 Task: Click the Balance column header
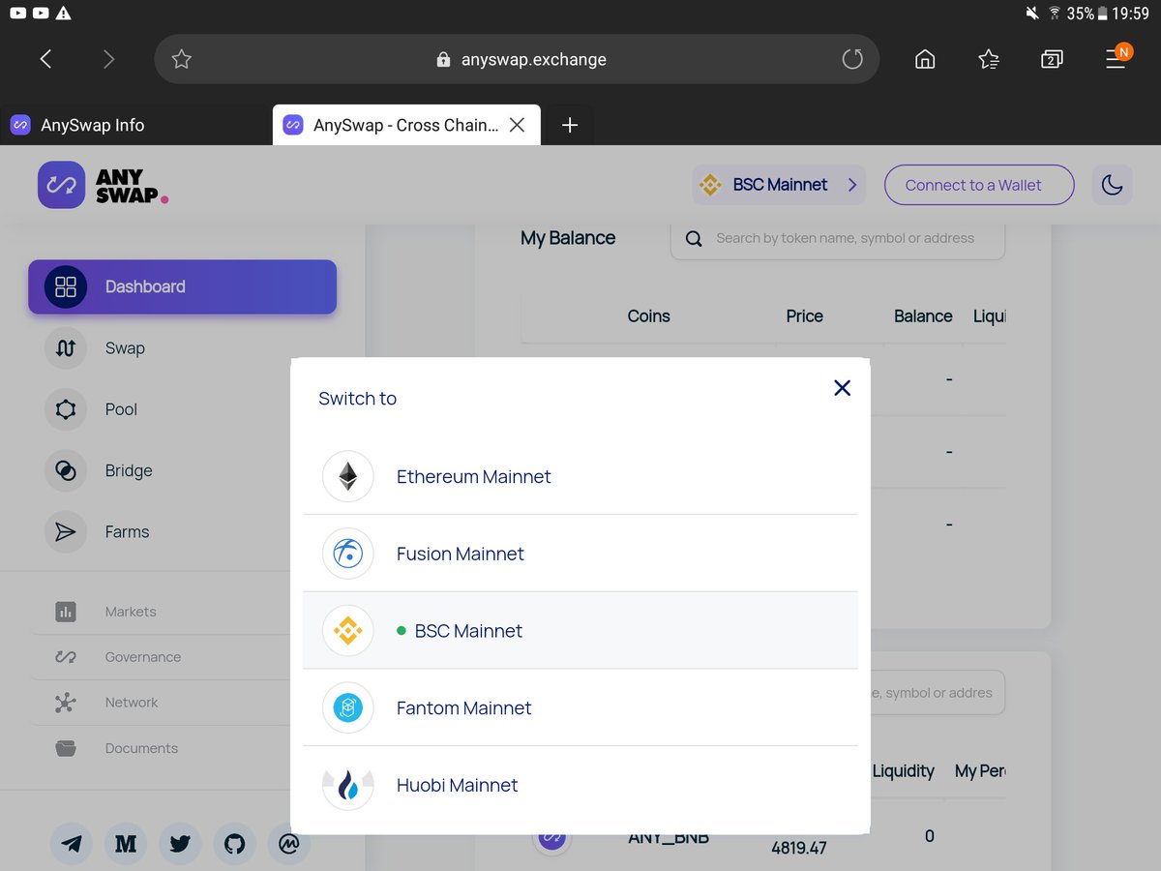(x=923, y=316)
